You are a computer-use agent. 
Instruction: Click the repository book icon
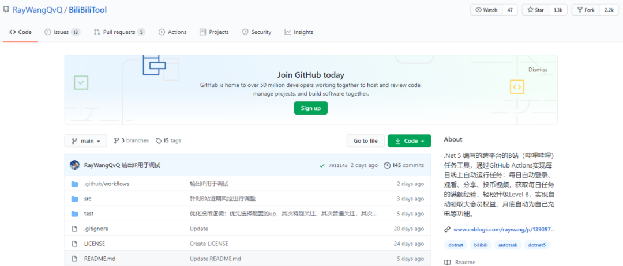point(6,10)
